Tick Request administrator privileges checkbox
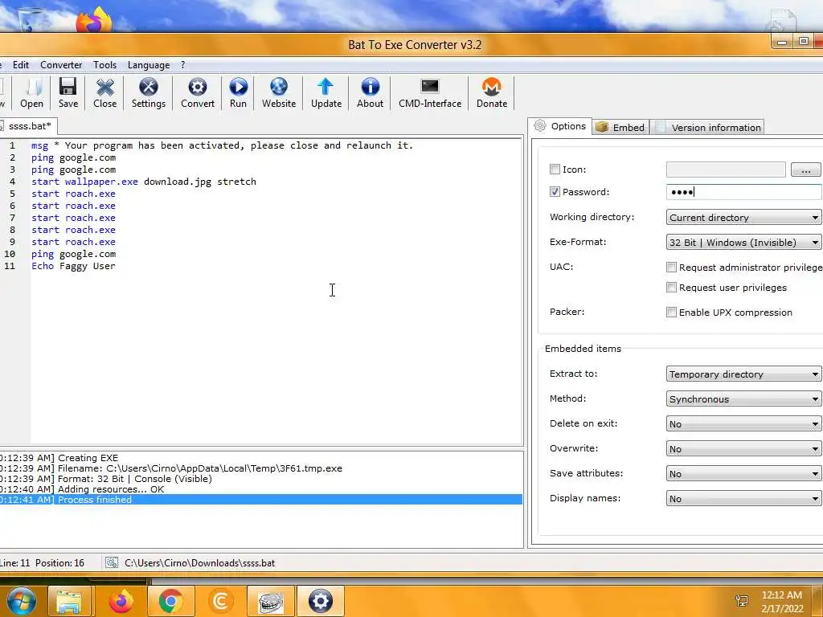This screenshot has height=617, width=823. point(671,267)
